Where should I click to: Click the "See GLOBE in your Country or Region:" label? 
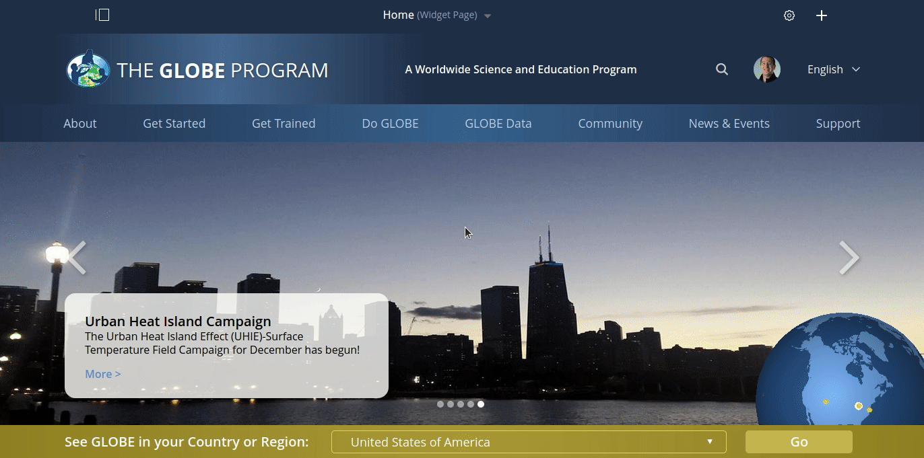tap(187, 442)
